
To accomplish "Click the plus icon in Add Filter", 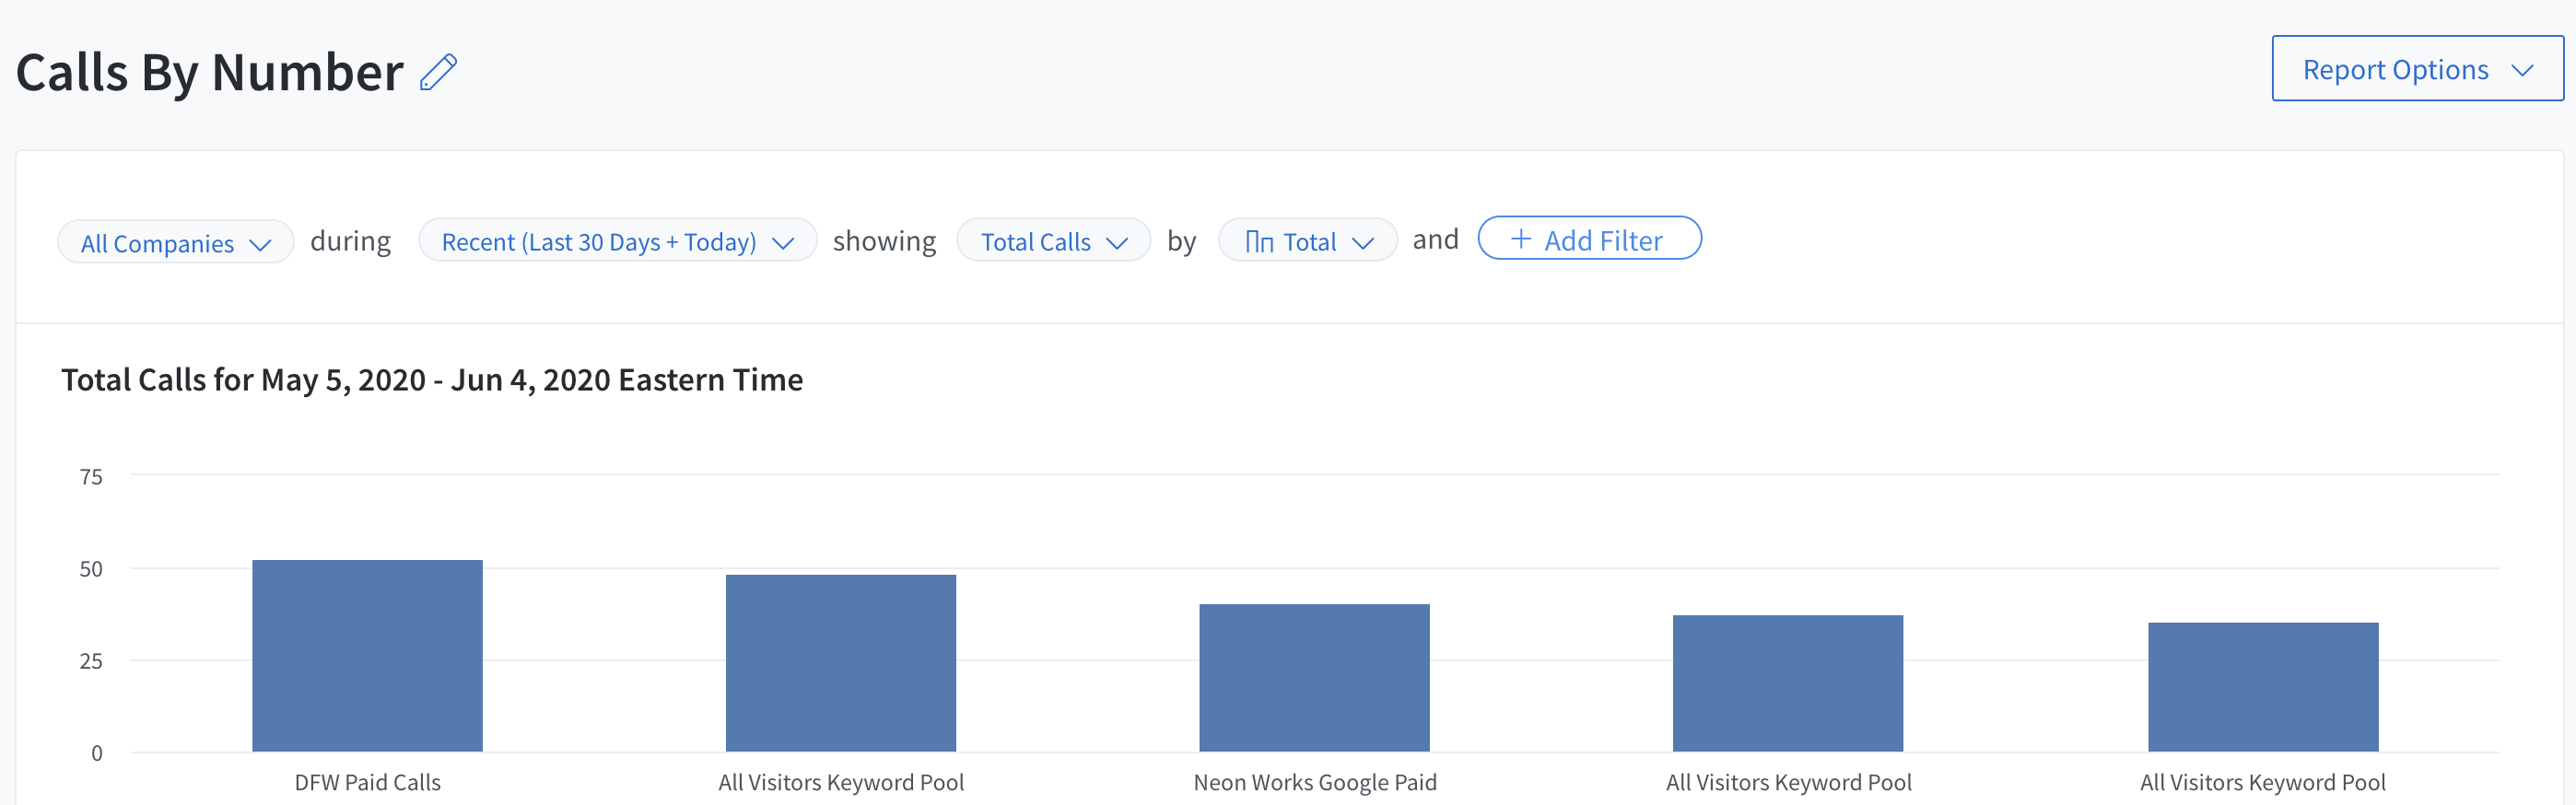I will tap(1520, 239).
